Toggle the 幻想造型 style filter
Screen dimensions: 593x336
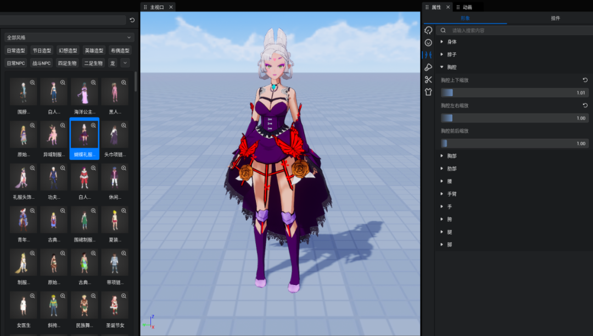[x=68, y=51]
